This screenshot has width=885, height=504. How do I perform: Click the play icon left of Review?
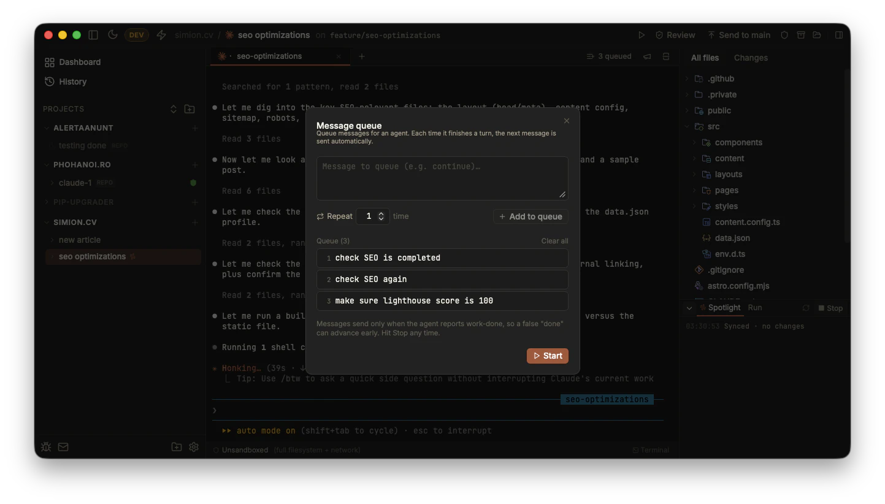coord(642,35)
